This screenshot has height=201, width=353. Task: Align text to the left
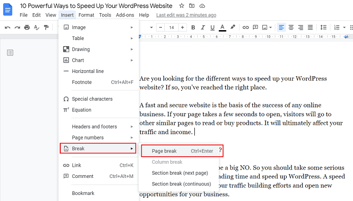pos(281,27)
